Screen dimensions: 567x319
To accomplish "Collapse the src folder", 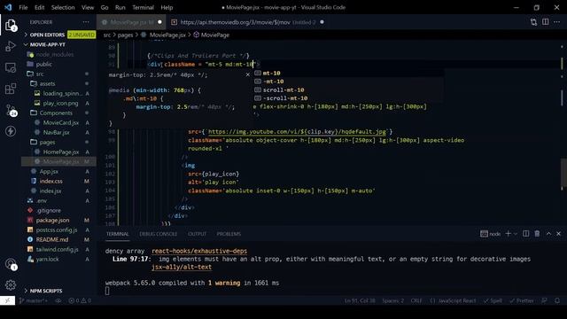I will pos(40,74).
